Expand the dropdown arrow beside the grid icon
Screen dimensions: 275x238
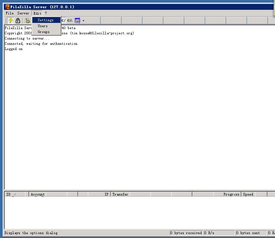[84, 21]
